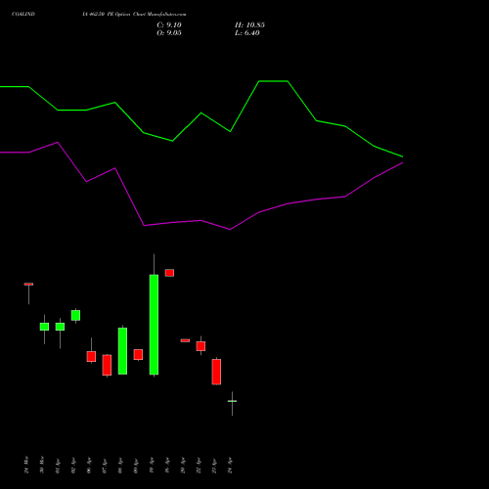Screen dimensions: 489x489
Task: Click the '09 Apr' date axis label
Action: (136, 466)
